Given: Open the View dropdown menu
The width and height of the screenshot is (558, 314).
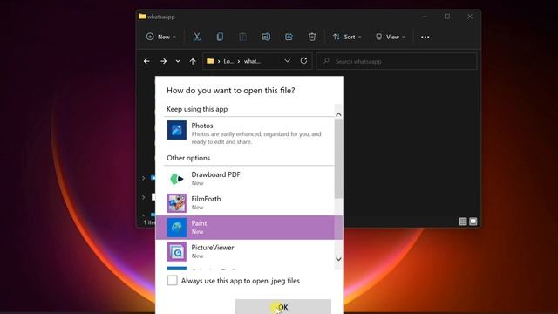Looking at the screenshot, I should pos(390,37).
